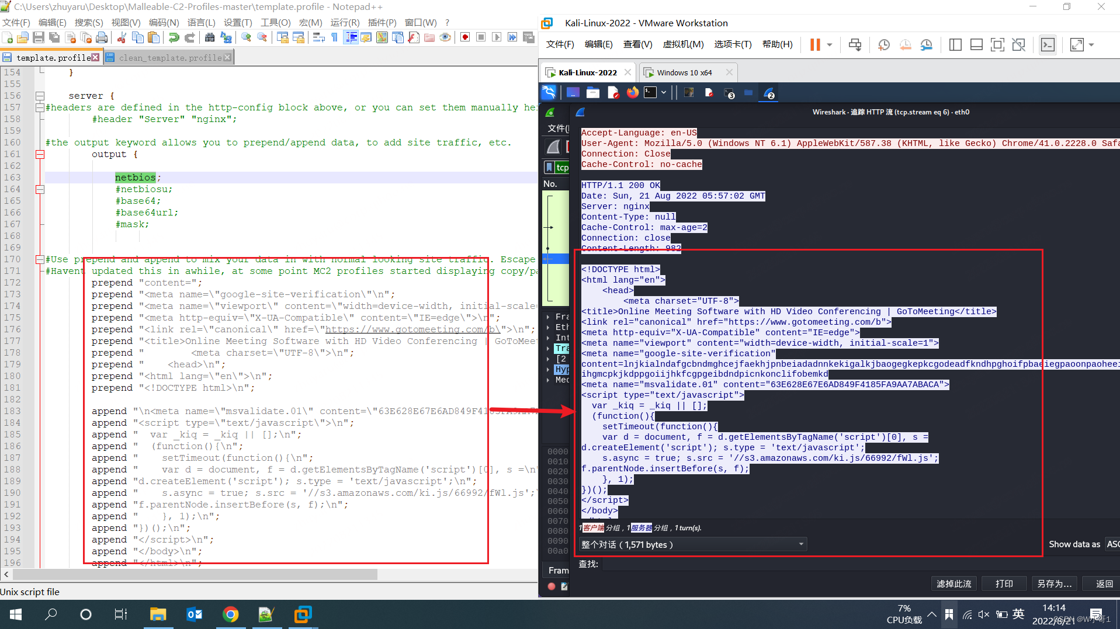The image size is (1120, 629).
Task: Click the Save All icon in Notepad++
Action: (x=54, y=38)
